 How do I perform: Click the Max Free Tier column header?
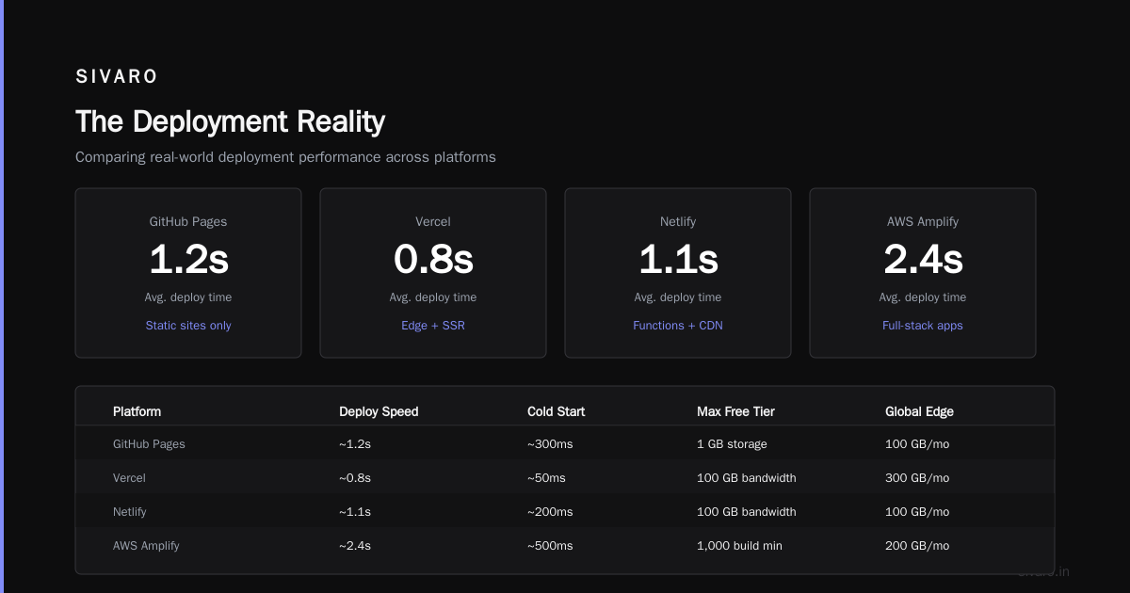[x=735, y=411]
